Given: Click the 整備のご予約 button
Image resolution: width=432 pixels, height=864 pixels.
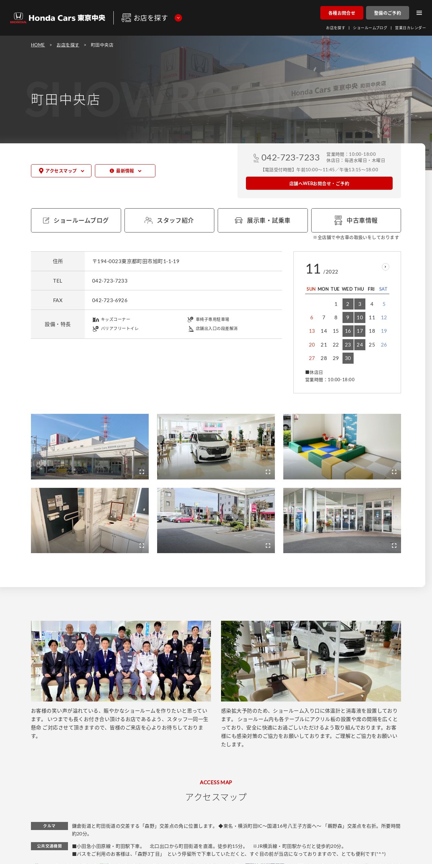Looking at the screenshot, I should (x=388, y=13).
